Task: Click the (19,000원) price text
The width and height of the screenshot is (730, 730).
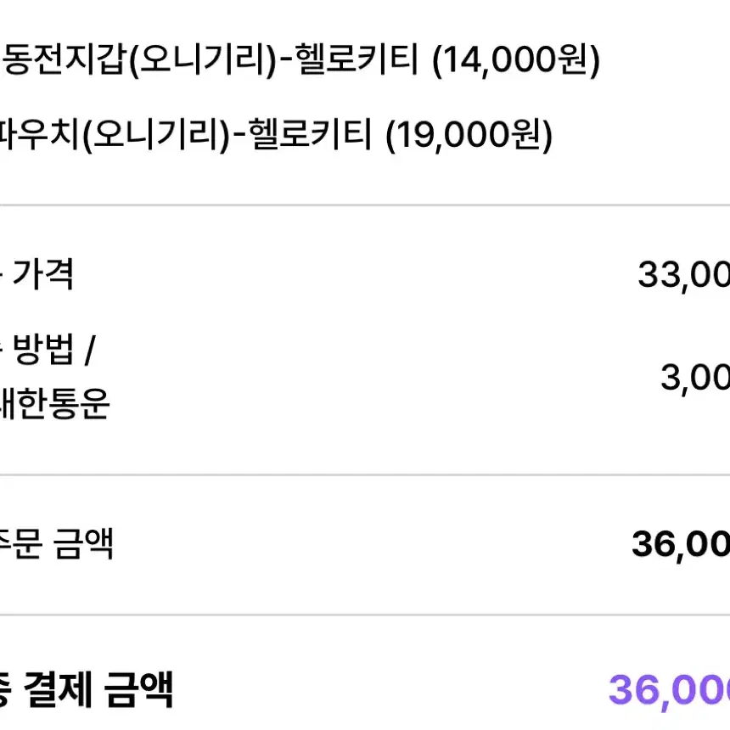Action: [x=469, y=135]
